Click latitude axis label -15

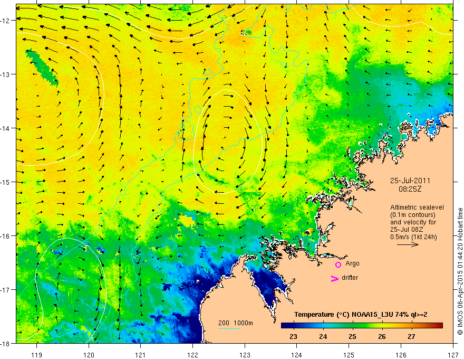[x=5, y=182]
